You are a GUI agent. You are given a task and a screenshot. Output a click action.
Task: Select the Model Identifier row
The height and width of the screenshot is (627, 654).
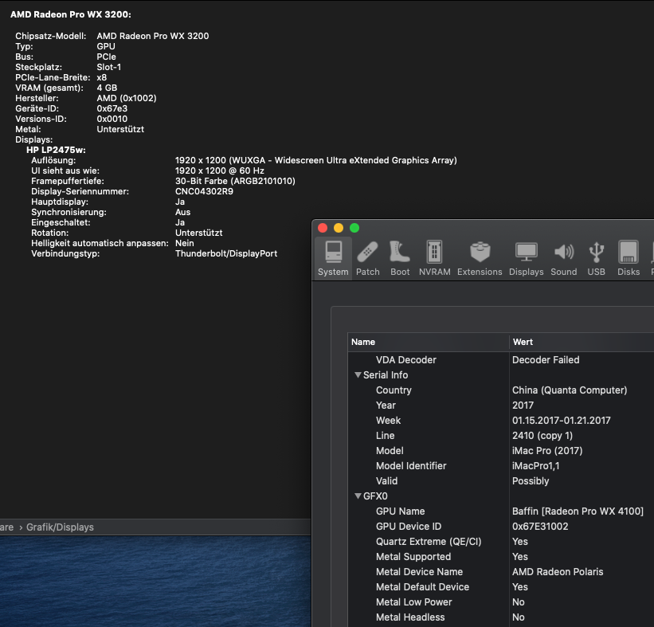coord(411,466)
